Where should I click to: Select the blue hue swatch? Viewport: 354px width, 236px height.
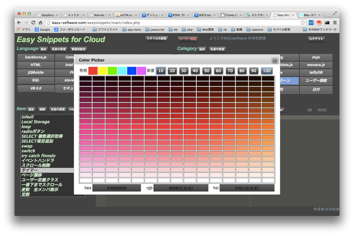pos(131,71)
